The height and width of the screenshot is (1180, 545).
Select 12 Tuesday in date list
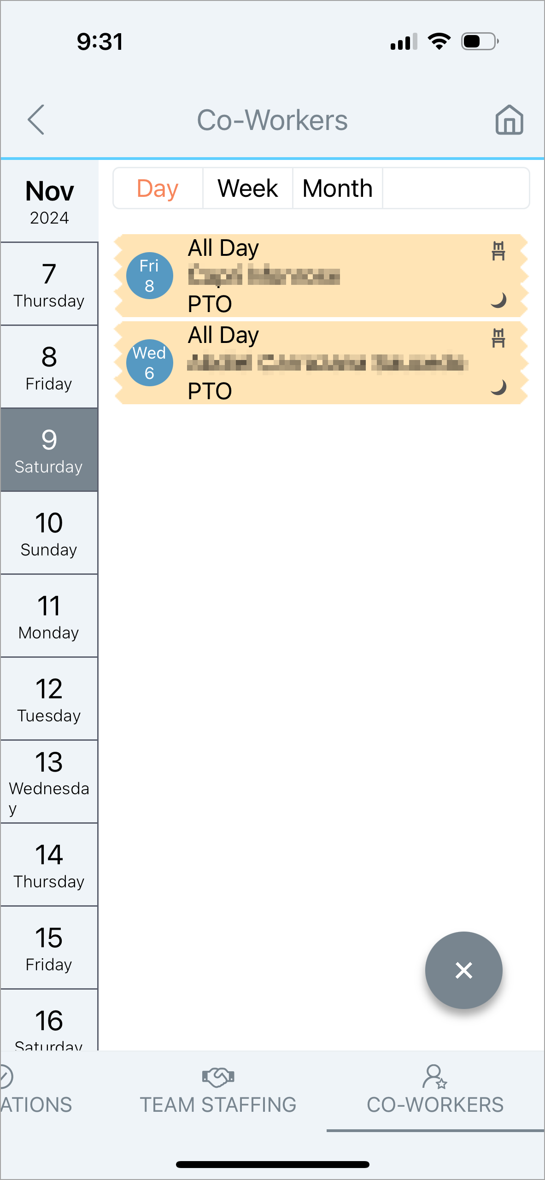[x=49, y=699]
